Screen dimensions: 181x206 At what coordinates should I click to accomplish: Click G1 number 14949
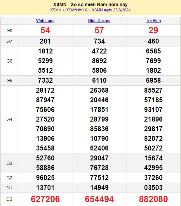[99, 188]
